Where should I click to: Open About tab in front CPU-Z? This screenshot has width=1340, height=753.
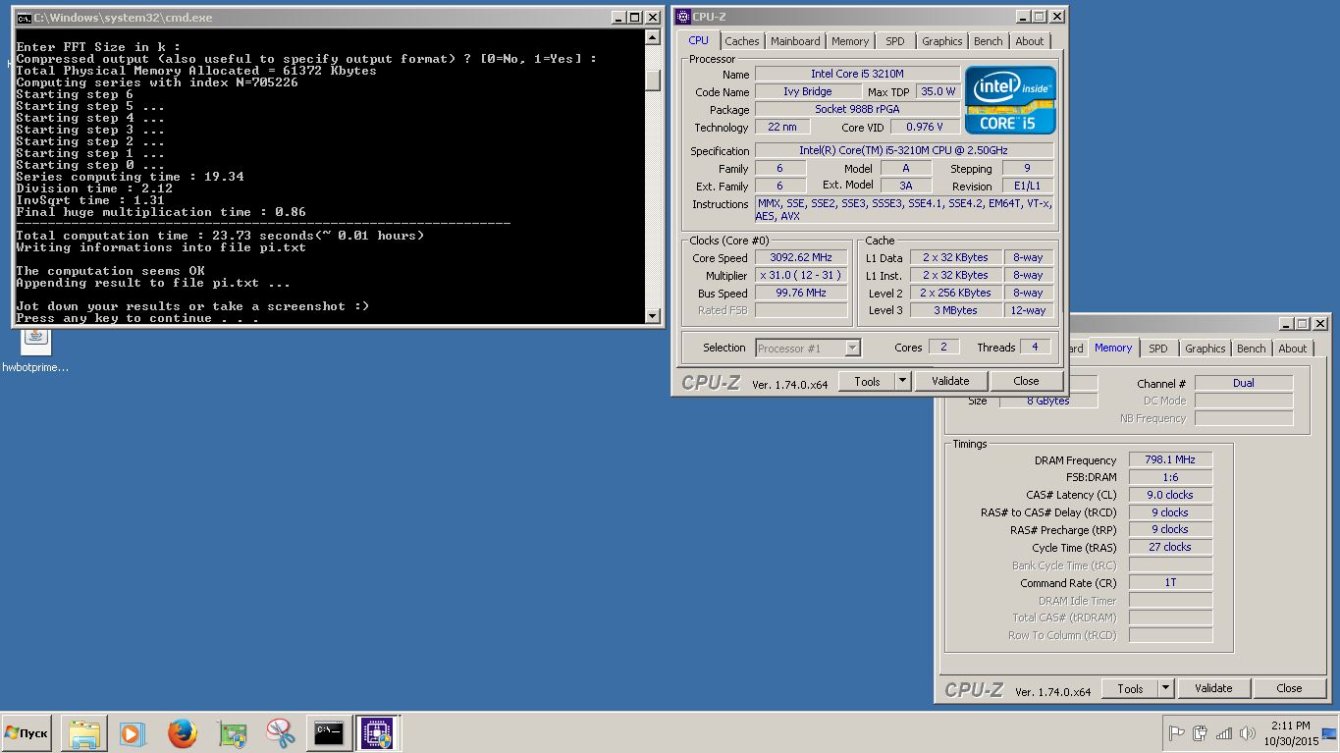pyautogui.click(x=1030, y=41)
